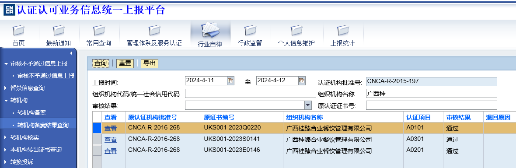Click 认证项目 cell A0101
The image size is (516, 168).
424,128
